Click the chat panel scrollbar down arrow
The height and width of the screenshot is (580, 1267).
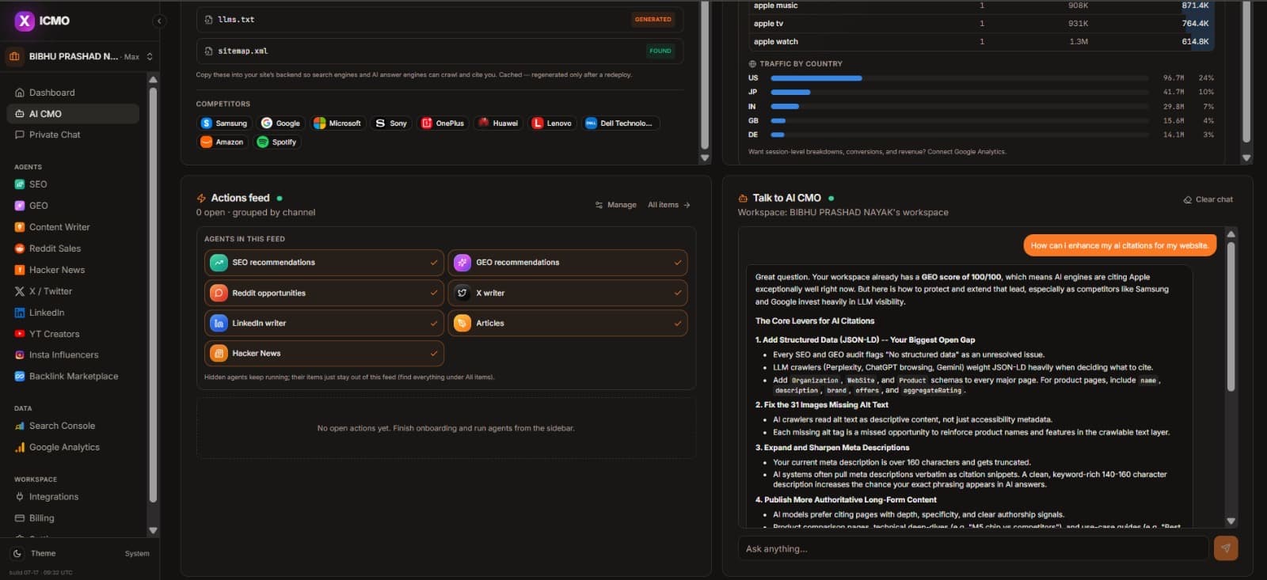(1231, 521)
